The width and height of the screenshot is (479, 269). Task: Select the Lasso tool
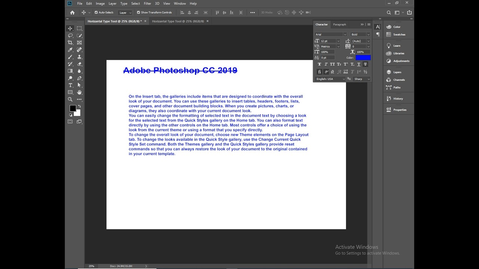70,35
